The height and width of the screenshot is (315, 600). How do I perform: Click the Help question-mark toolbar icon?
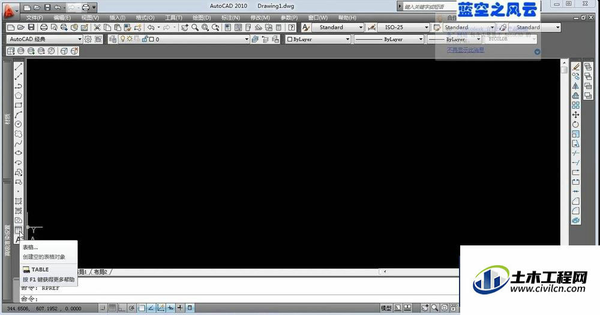pyautogui.click(x=292, y=28)
